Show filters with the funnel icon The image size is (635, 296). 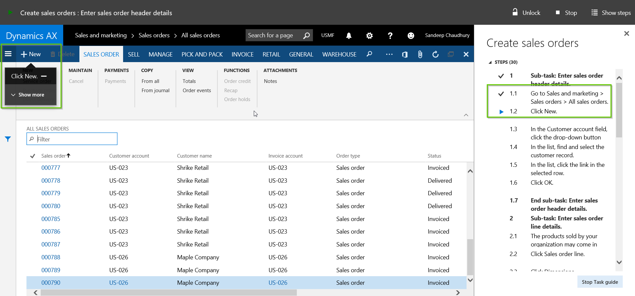tap(8, 139)
